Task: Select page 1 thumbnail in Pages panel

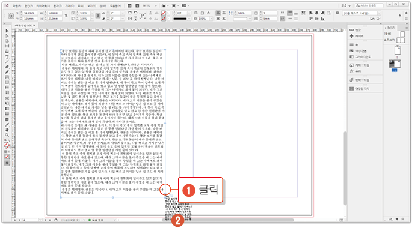Action: [398, 50]
